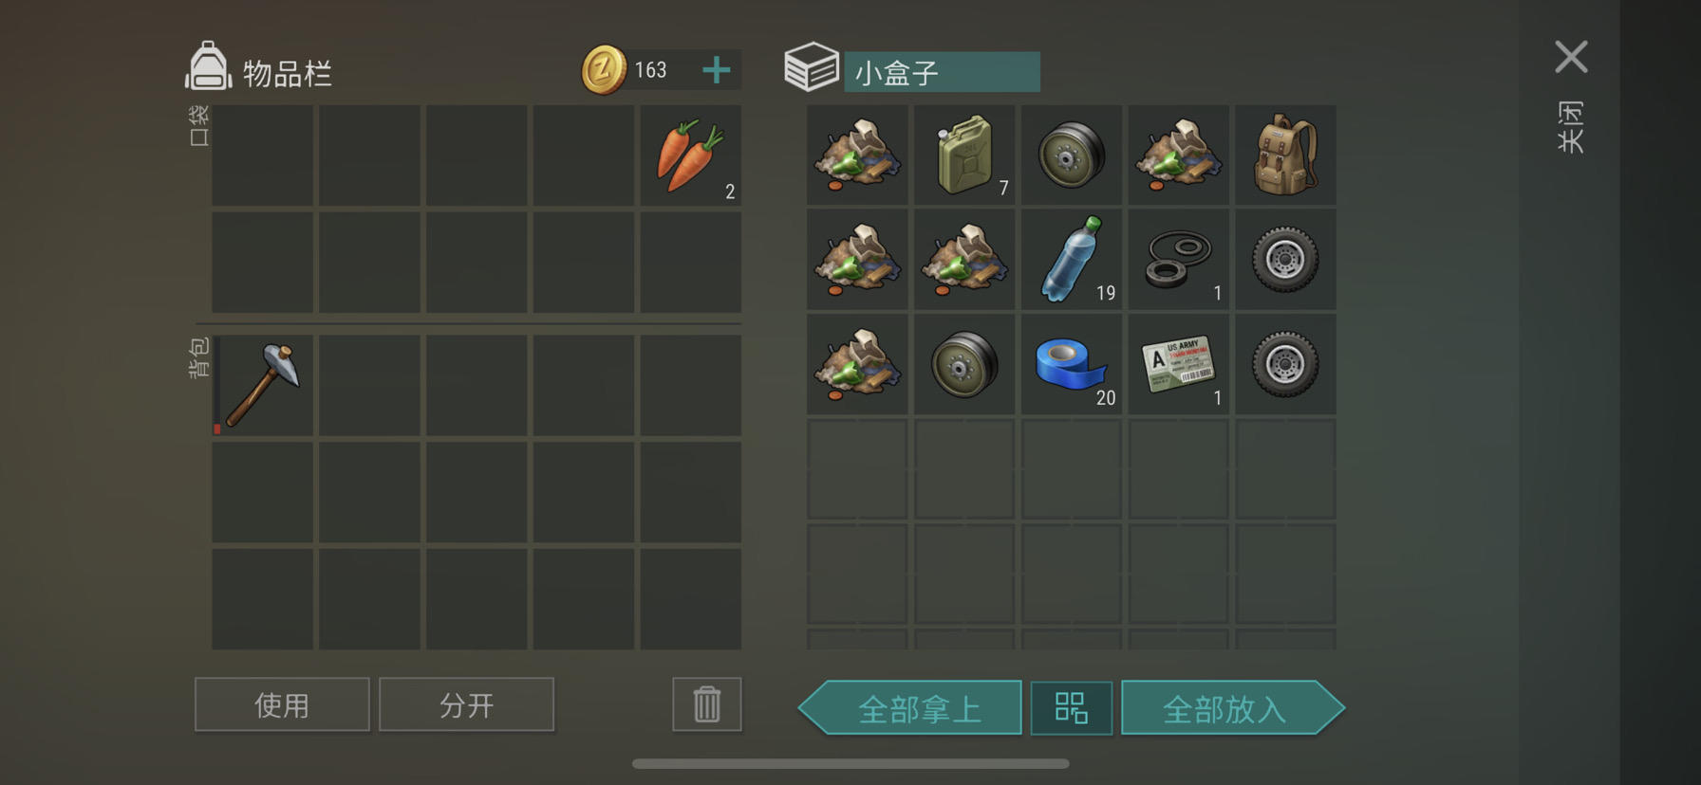The width and height of the screenshot is (1701, 785).
Task: Tap the plus icon to add coins
Action: tap(717, 70)
